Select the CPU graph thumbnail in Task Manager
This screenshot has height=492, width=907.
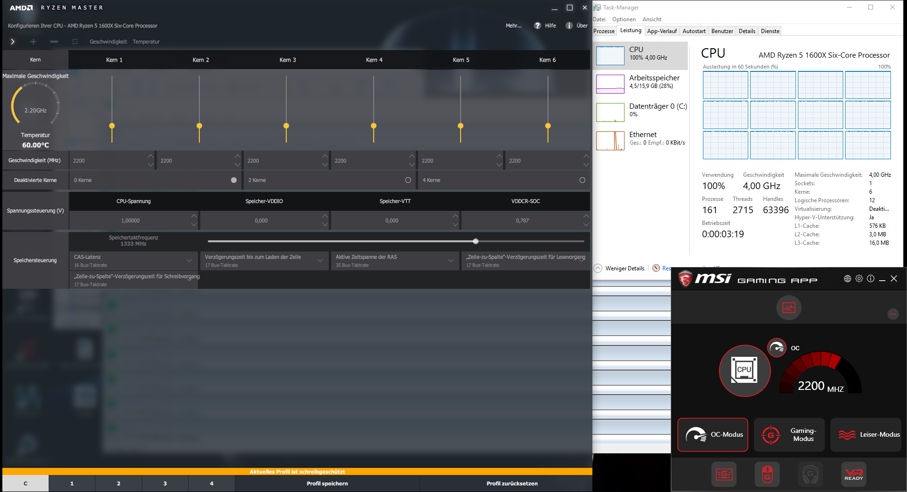pos(610,56)
